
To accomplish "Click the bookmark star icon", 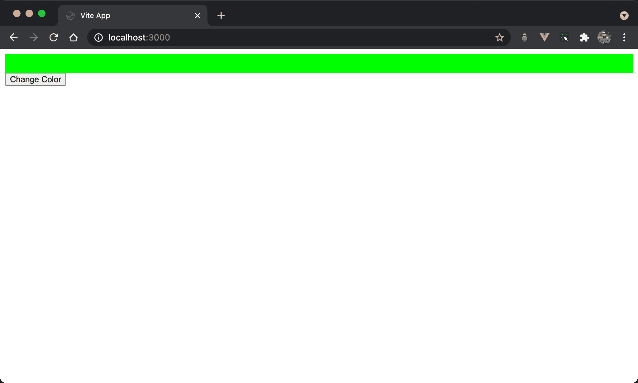I will (x=499, y=37).
